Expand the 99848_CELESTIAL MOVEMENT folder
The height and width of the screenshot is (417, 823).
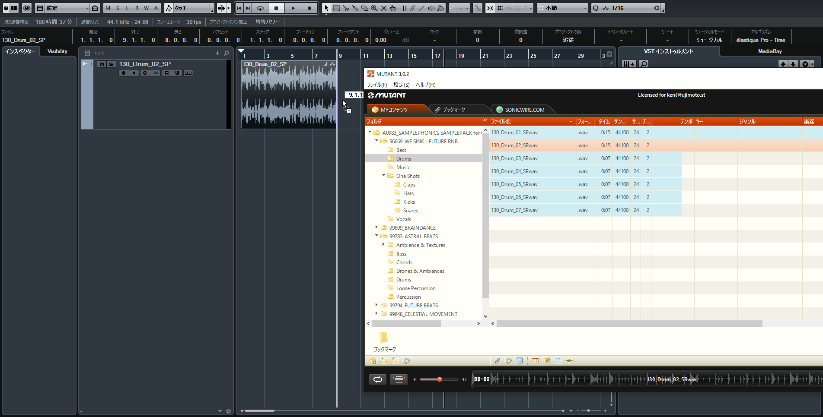click(376, 313)
